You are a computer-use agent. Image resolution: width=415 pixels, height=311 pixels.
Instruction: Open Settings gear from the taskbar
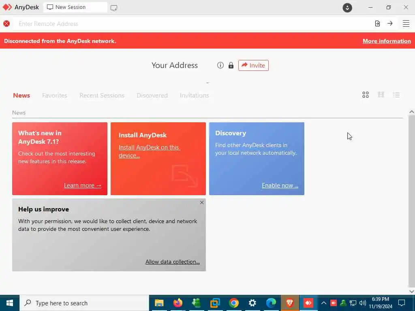pos(252,303)
